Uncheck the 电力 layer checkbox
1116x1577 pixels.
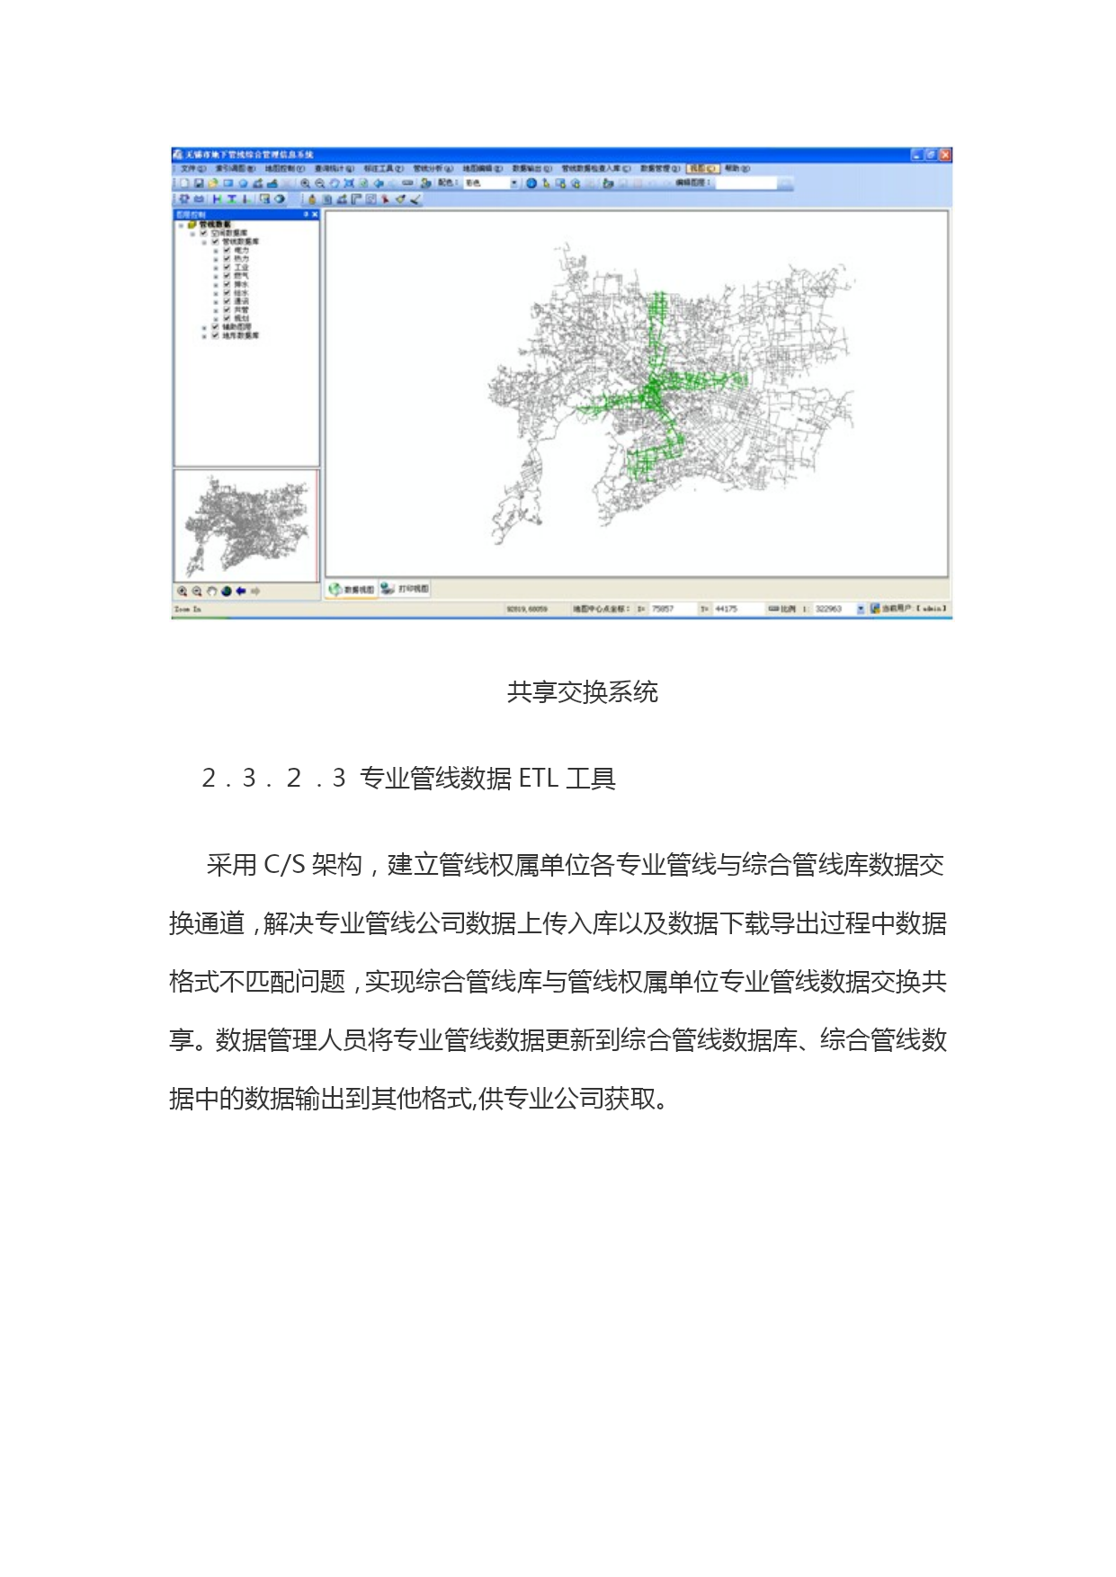[x=227, y=251]
